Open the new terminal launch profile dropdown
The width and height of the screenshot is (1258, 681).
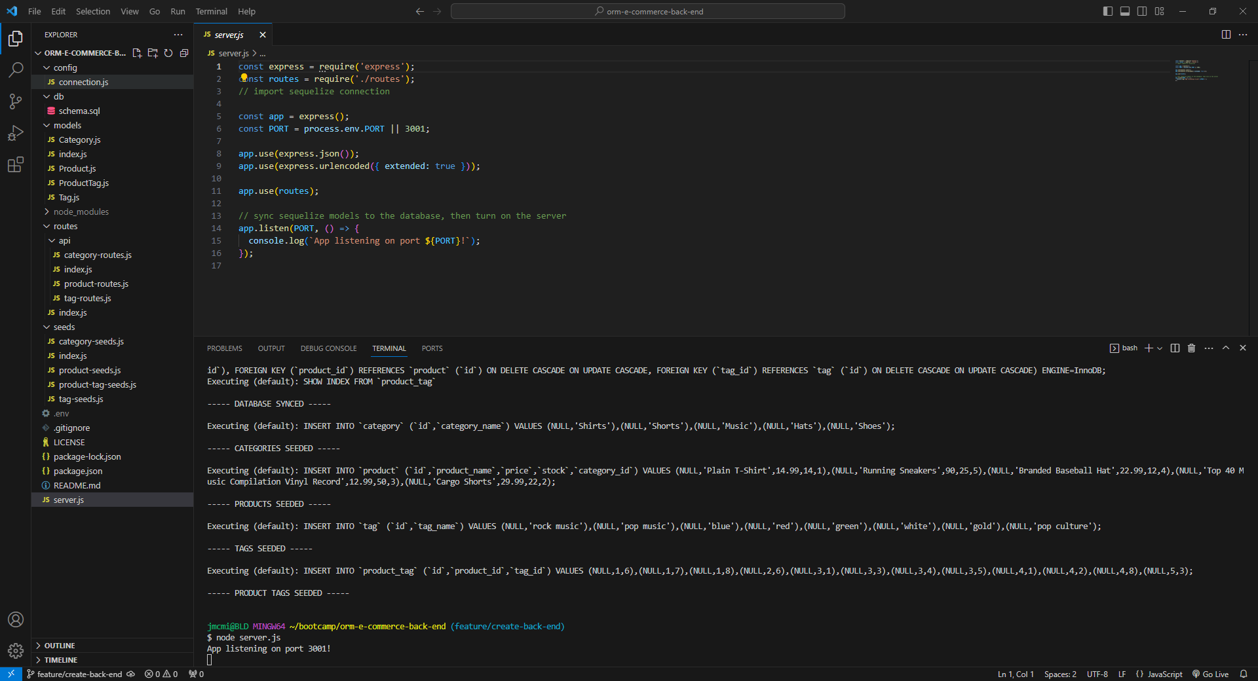click(x=1160, y=348)
